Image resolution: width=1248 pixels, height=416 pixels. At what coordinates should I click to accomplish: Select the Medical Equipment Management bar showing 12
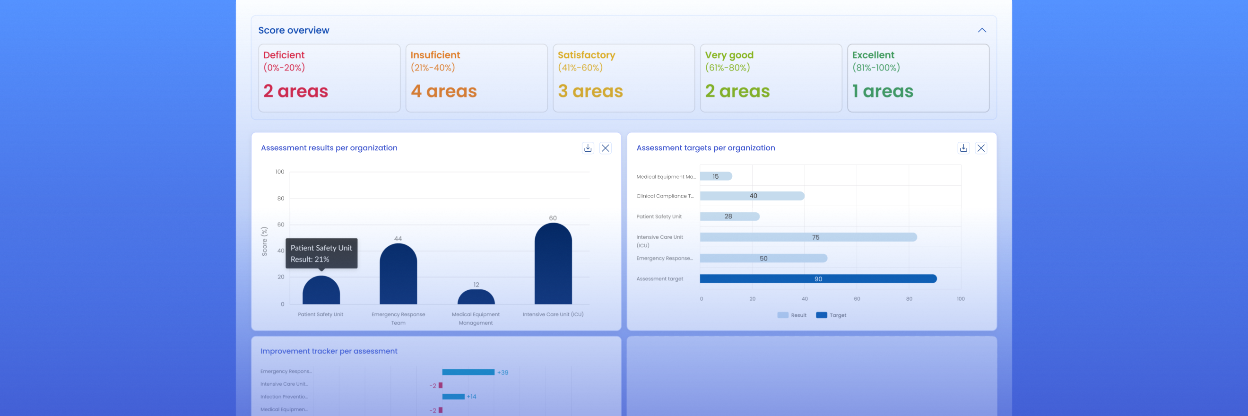476,296
